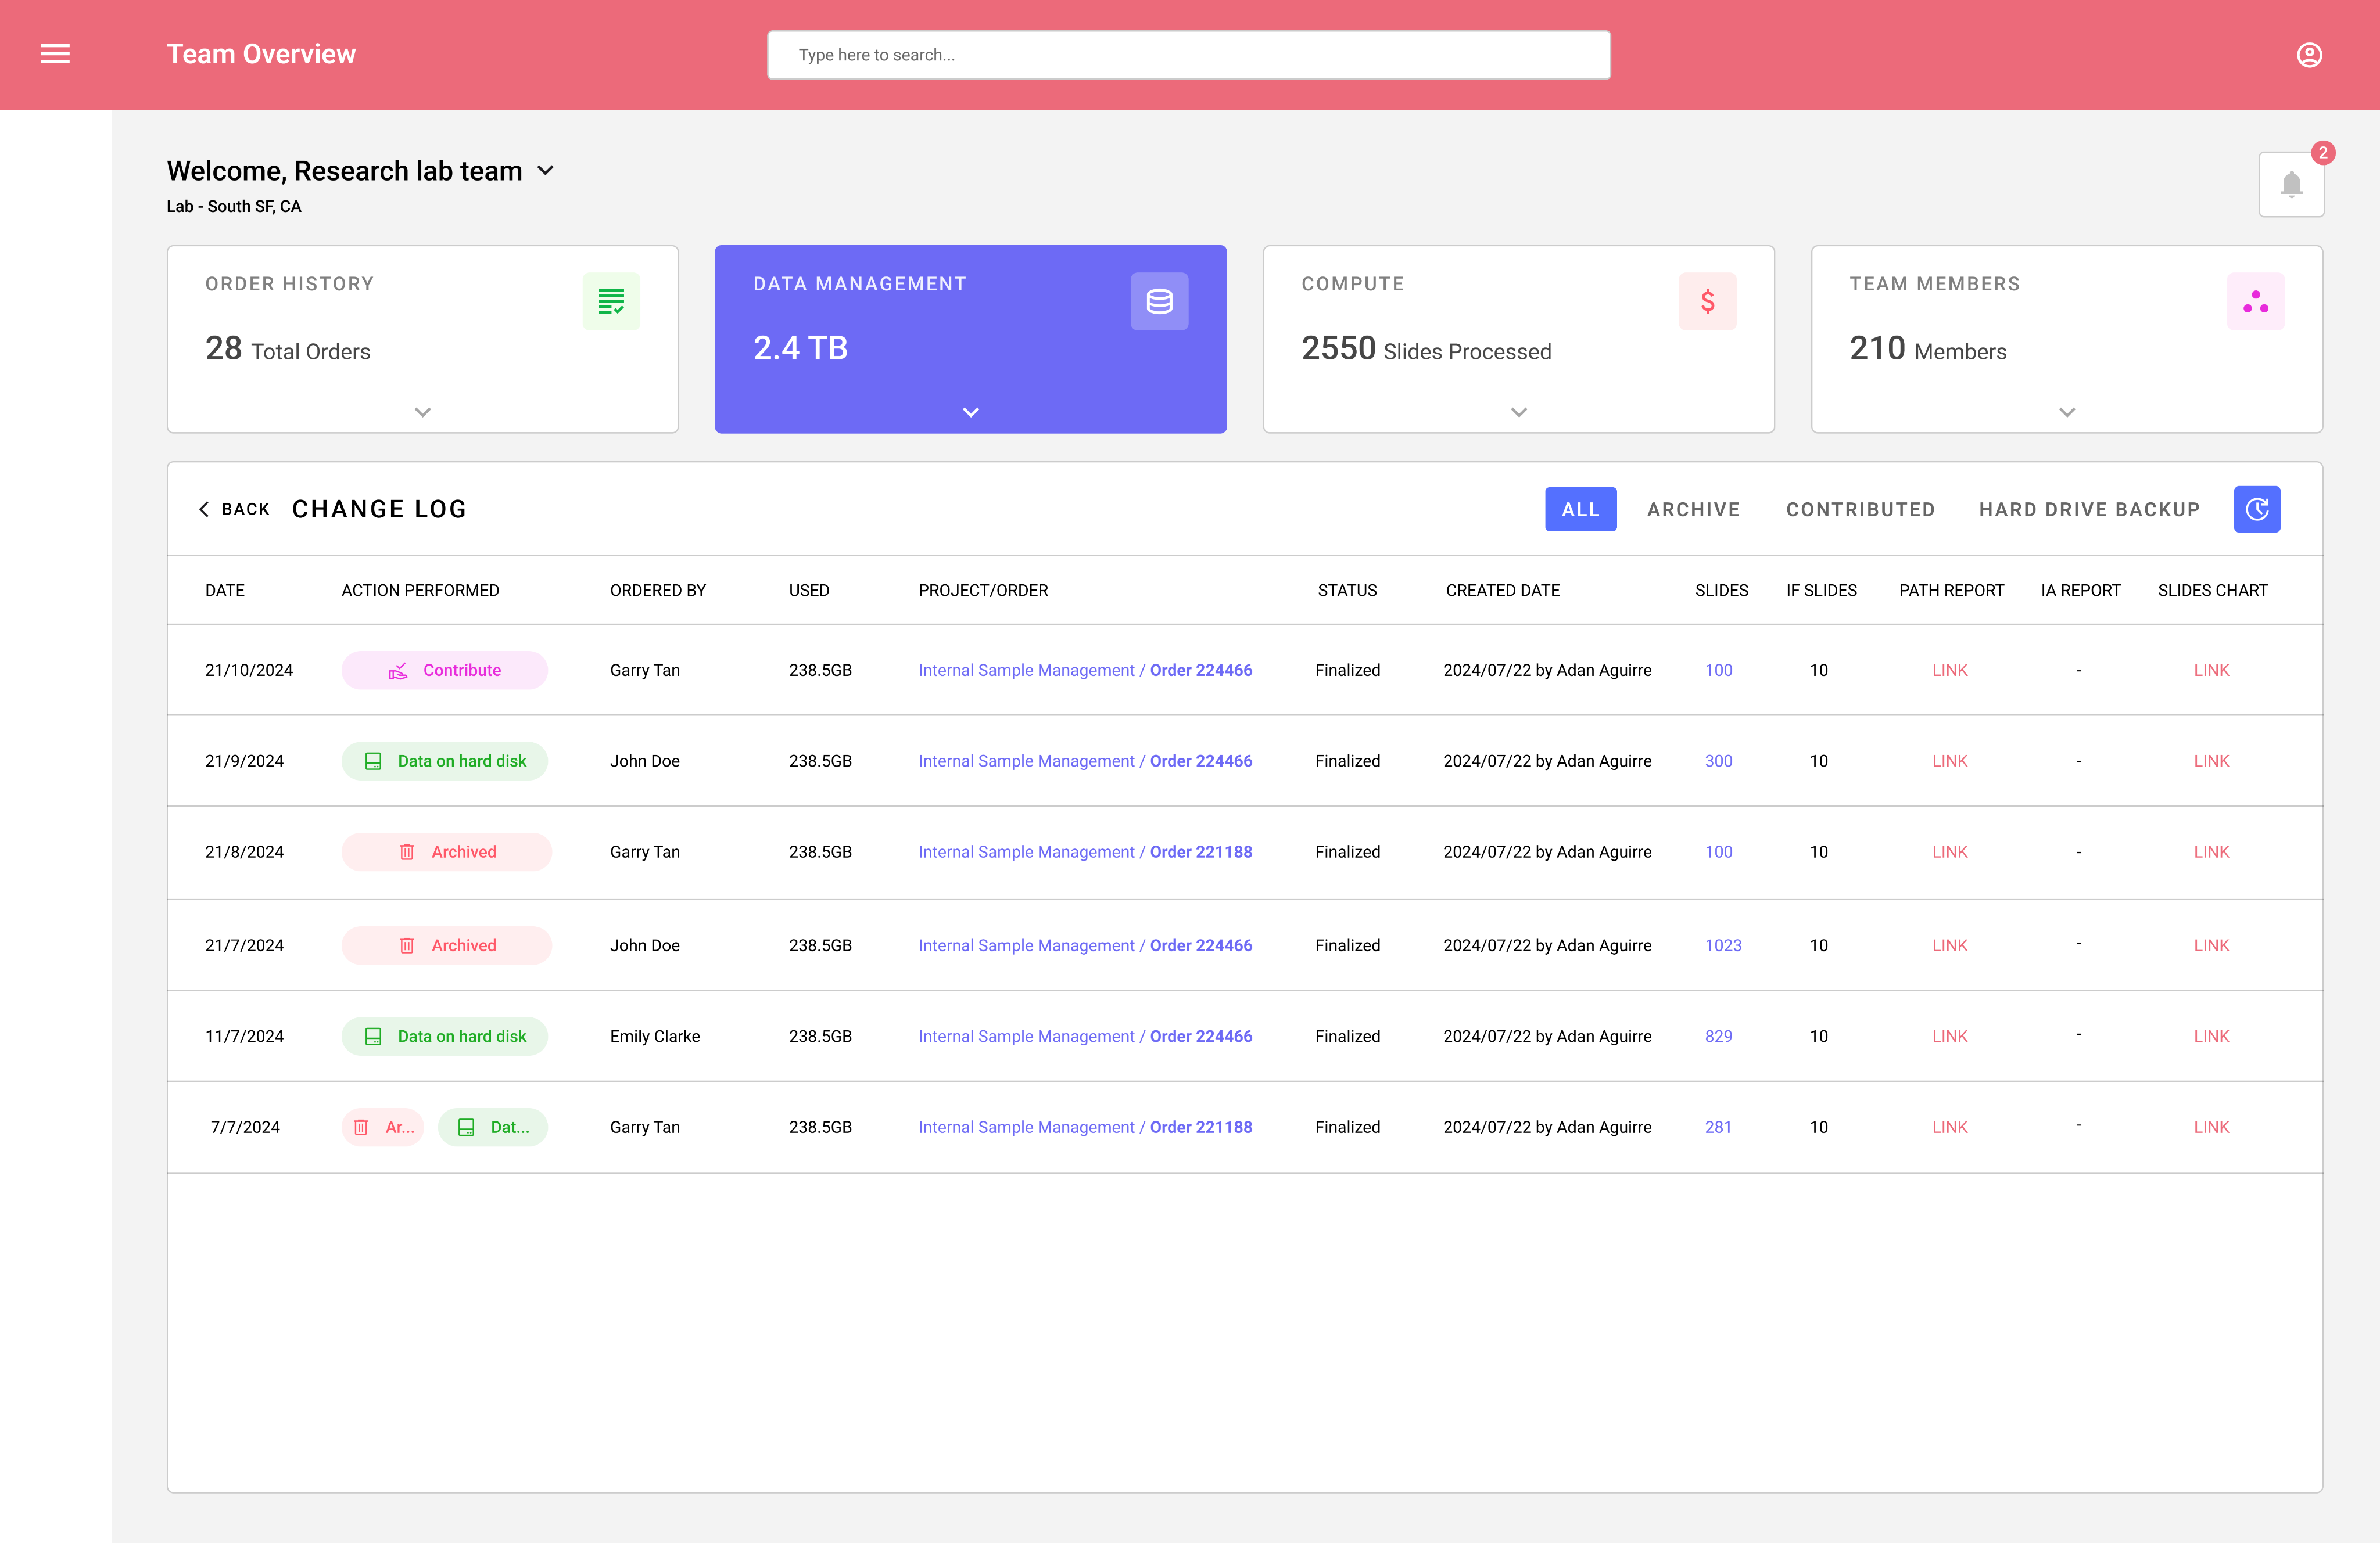
Task: Select the Hard Drive Backup tab
Action: tap(2089, 510)
